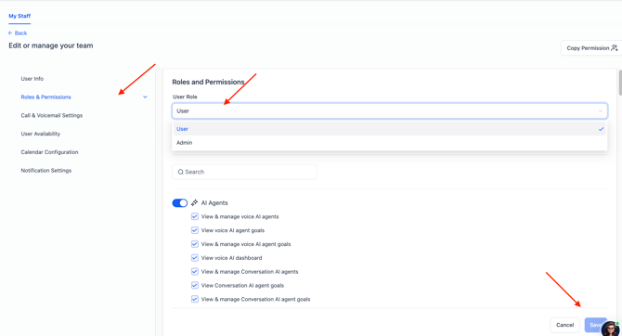The height and width of the screenshot is (336, 622).
Task: Click the Save button
Action: point(595,325)
